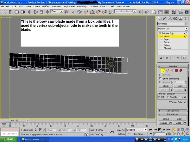Switch to the Create command panel tab
This screenshot has width=190, height=142.
pyautogui.click(x=159, y=19)
